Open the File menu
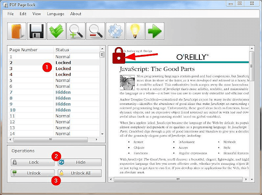Screen dimensions: 262x195 [x=11, y=14]
